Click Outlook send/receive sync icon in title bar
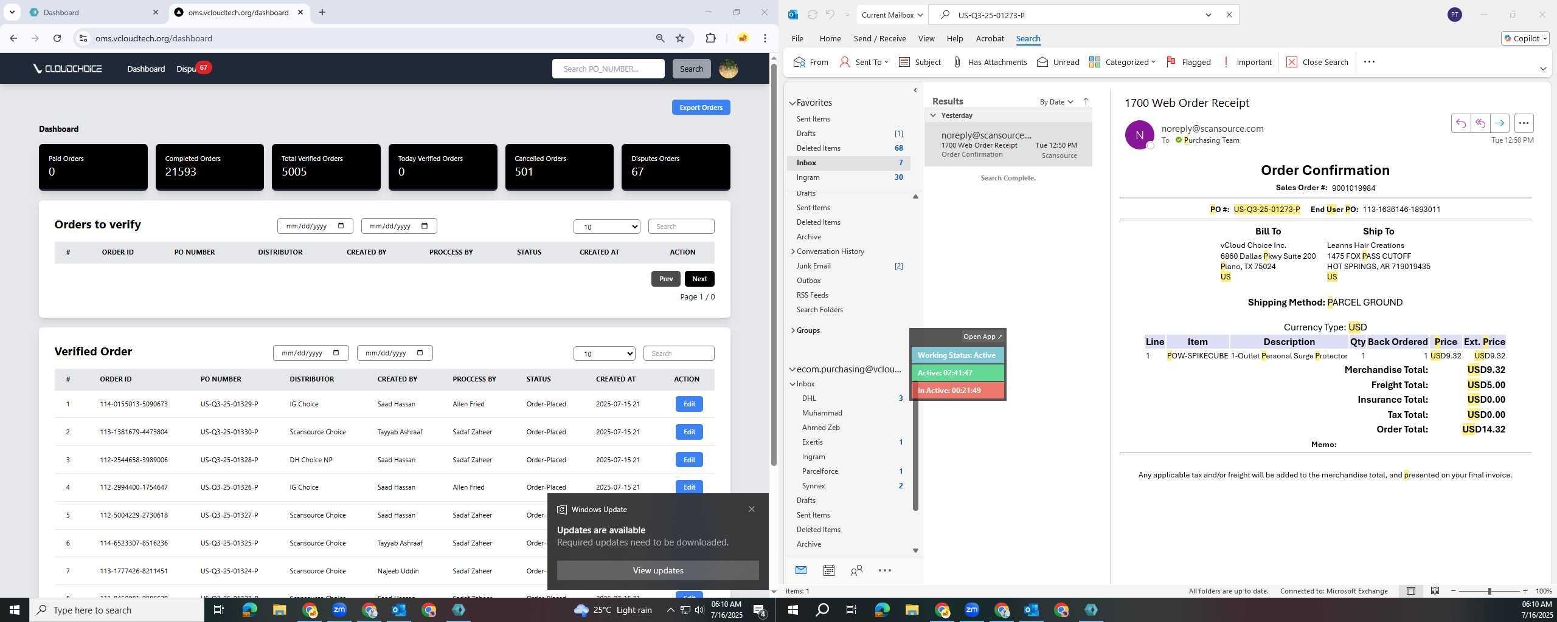Viewport: 1557px width, 622px height. click(x=812, y=15)
